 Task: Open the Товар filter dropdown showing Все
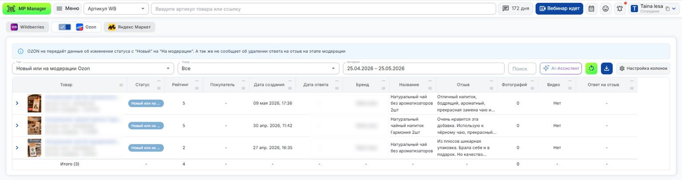[x=258, y=68]
